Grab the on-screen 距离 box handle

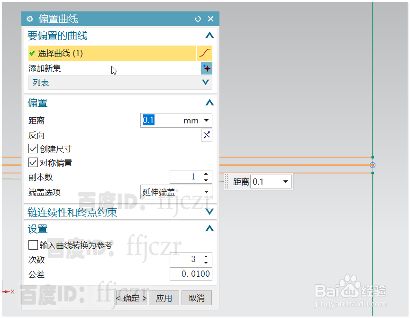tap(227, 181)
